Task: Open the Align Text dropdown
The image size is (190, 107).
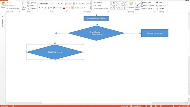Action: pos(96,6)
